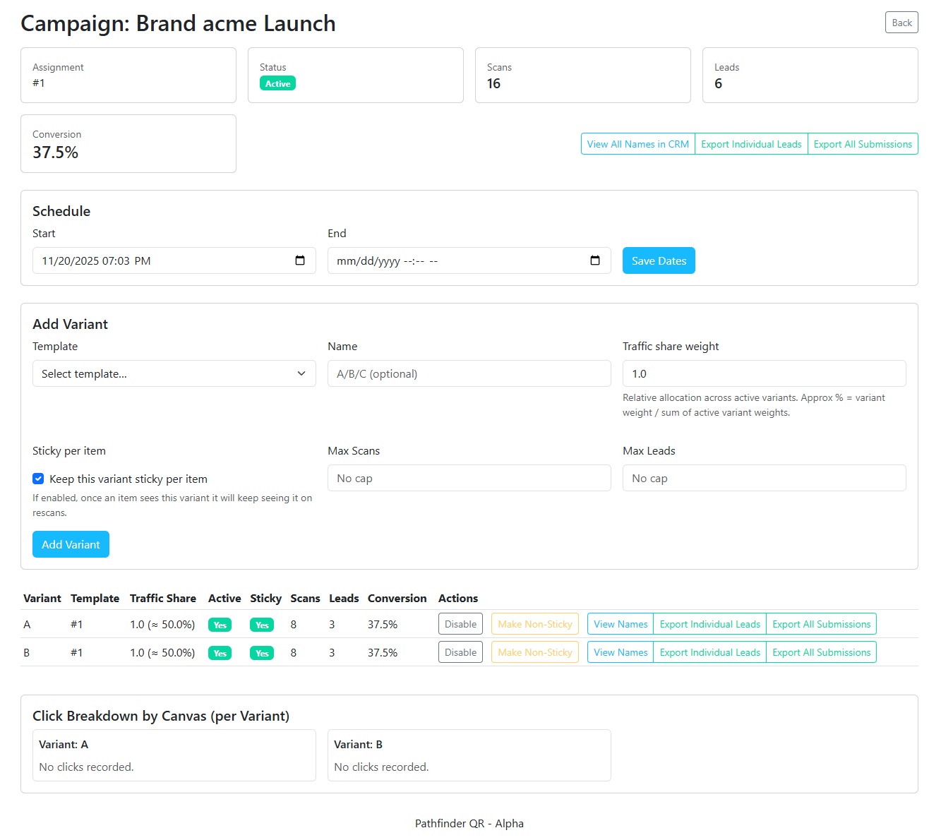Click Export All Submissions in the header

(863, 143)
